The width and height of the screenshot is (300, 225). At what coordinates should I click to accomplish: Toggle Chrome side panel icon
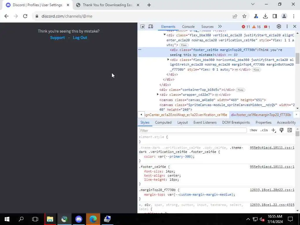pos(275,16)
